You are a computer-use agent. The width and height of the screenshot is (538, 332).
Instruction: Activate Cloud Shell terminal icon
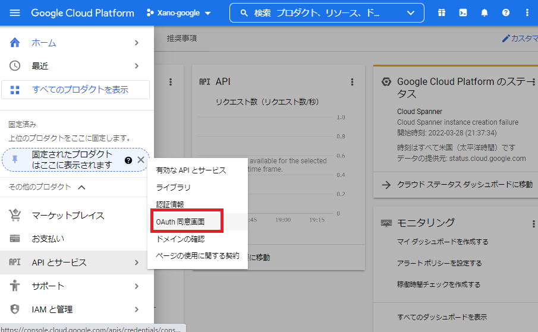point(463,13)
